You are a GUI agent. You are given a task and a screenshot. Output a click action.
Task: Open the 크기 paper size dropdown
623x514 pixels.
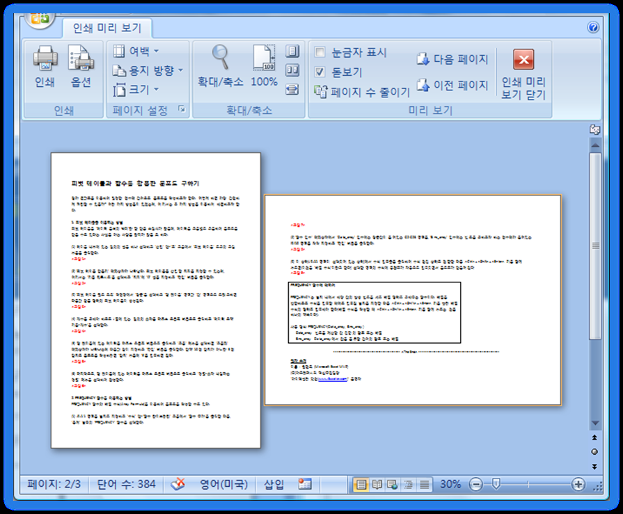tap(136, 90)
